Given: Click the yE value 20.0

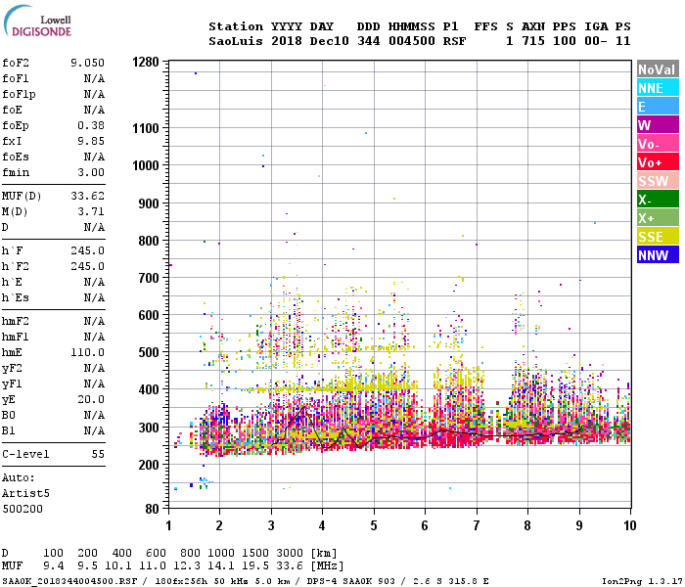Looking at the screenshot, I should [x=91, y=399].
